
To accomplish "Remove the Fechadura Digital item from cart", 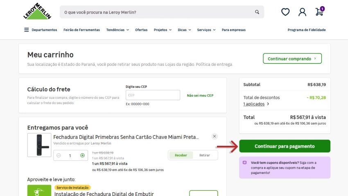I will [x=215, y=136].
